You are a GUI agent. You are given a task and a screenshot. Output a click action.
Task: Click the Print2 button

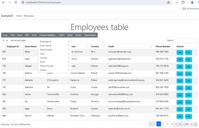tap(70, 35)
